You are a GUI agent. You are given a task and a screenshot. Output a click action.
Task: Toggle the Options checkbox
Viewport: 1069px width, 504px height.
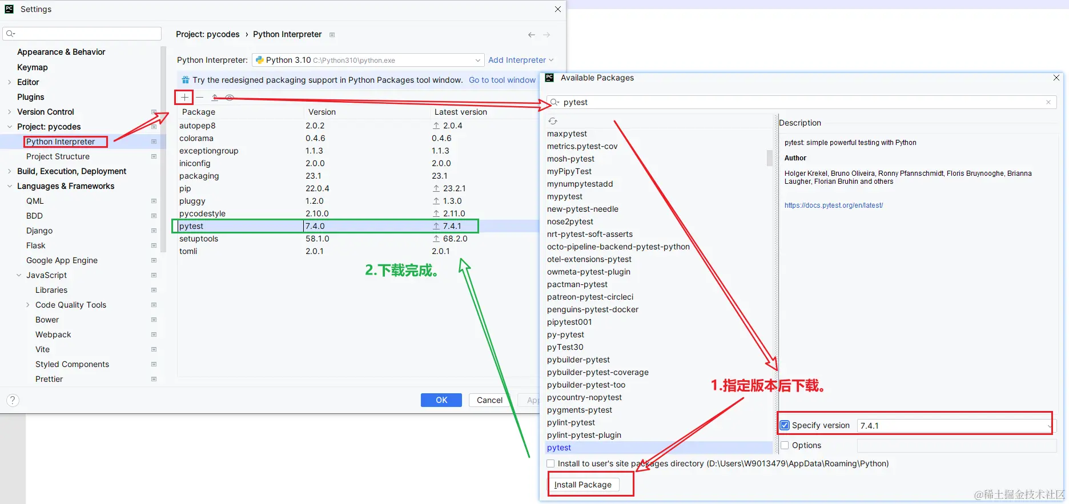click(785, 445)
